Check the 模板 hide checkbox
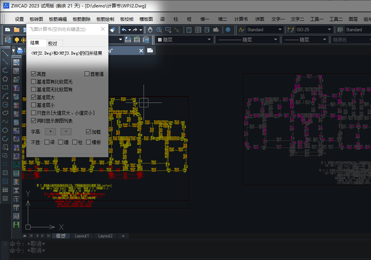Viewport: 371px width, 260px height. coord(89,142)
